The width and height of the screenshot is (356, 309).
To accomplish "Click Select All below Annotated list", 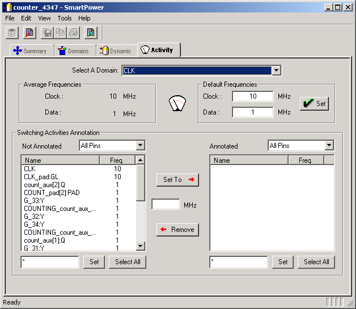I will click(316, 262).
